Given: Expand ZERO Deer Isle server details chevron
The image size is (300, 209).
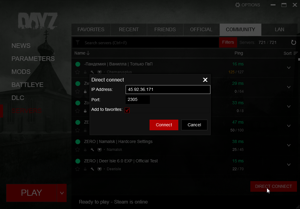Looking at the screenshot, I should pos(289,164).
